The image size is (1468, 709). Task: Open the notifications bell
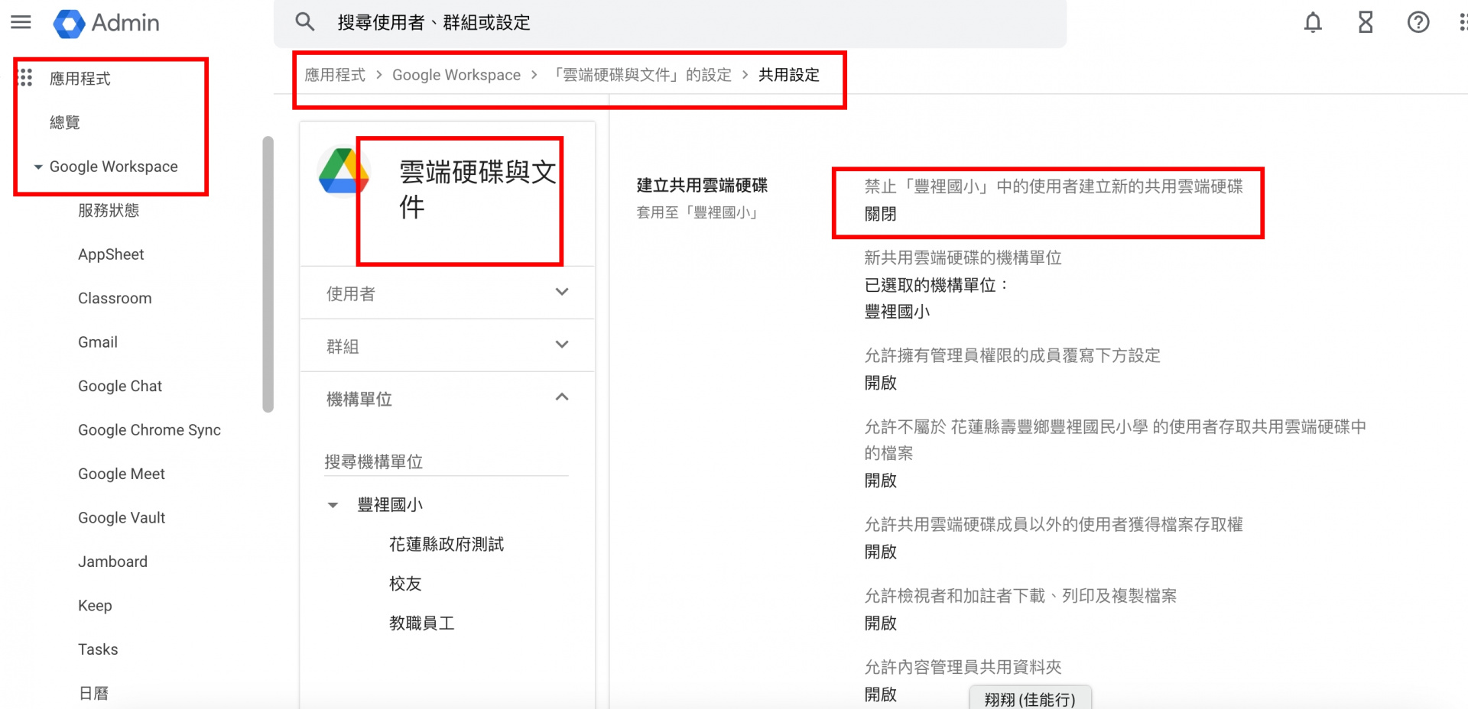coord(1313,23)
